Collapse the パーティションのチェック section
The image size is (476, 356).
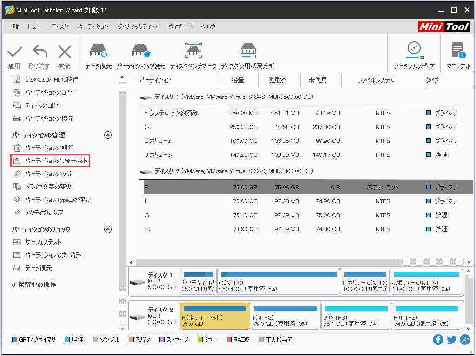(108, 229)
